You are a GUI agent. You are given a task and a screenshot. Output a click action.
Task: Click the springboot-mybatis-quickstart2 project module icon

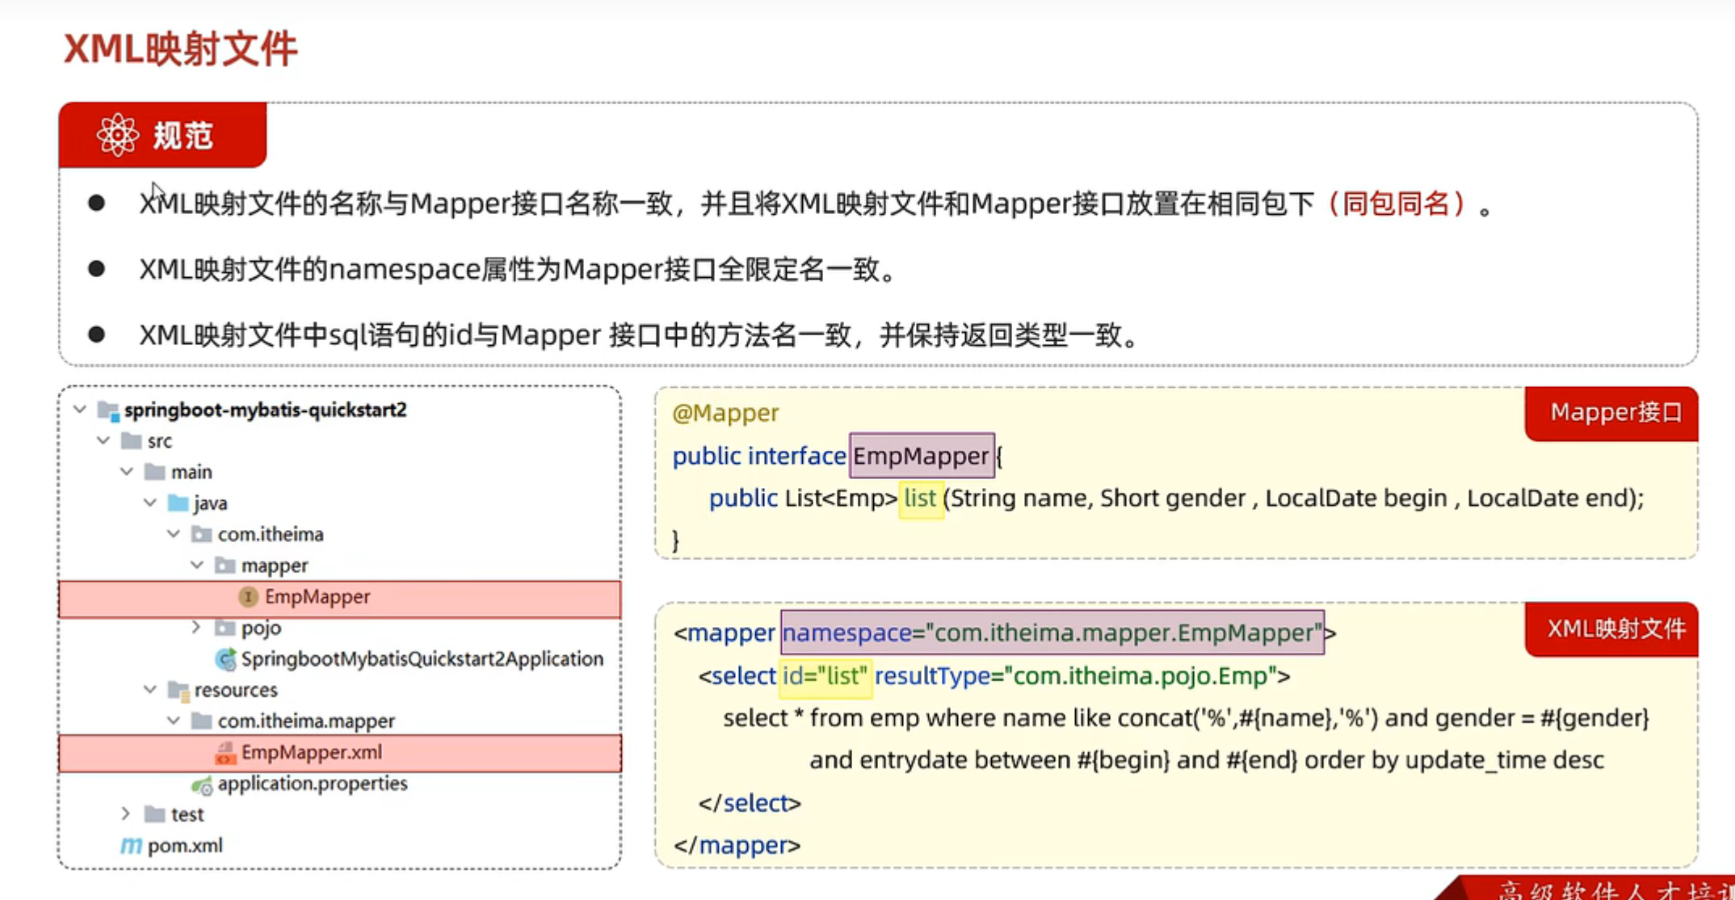(108, 410)
